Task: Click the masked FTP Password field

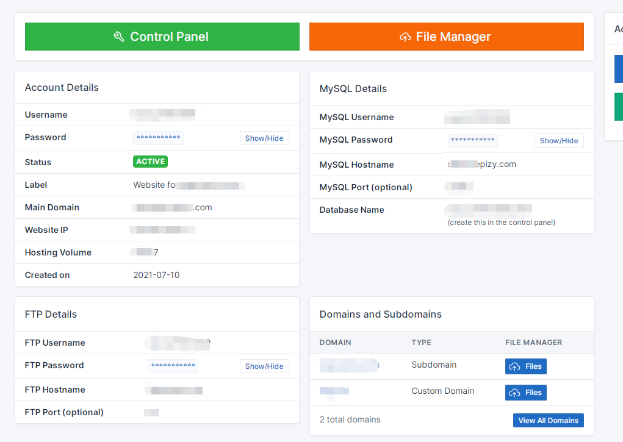Action: coord(173,366)
